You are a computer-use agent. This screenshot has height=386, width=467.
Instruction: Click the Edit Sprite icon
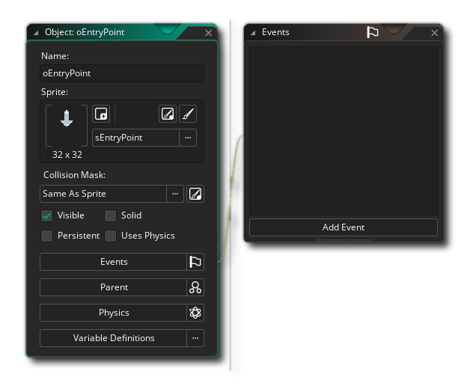click(x=168, y=114)
